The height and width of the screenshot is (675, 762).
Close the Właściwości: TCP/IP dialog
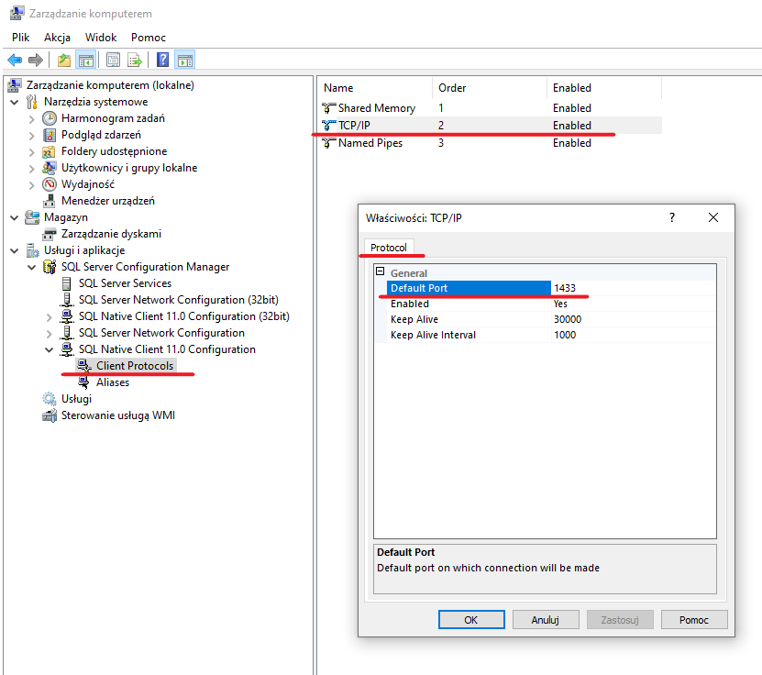pos(712,217)
